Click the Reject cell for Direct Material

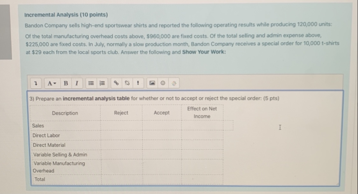coord(121,145)
